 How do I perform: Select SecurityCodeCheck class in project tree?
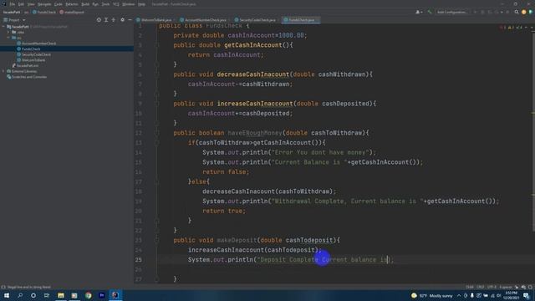[x=33, y=54]
